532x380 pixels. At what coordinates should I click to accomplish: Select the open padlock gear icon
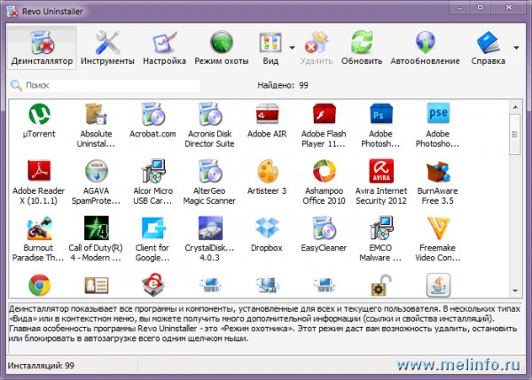(x=381, y=285)
